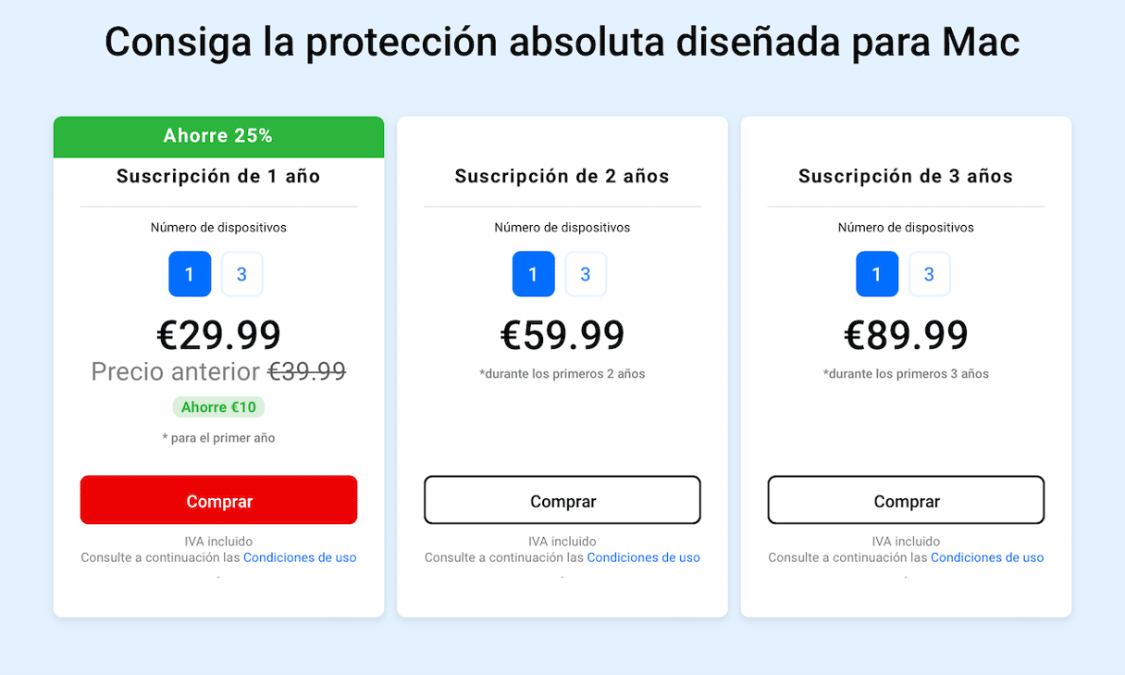
Task: Buy the 2-year subscription plan
Action: tap(562, 500)
